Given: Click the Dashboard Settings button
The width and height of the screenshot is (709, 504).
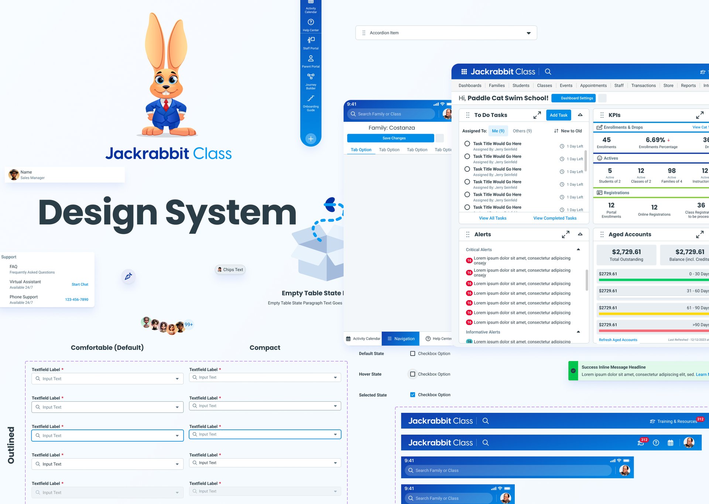Looking at the screenshot, I should pyautogui.click(x=573, y=98).
